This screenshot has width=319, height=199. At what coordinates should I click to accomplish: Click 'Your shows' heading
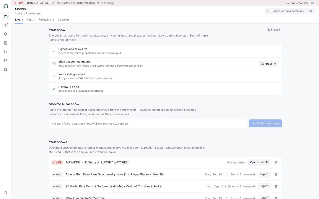point(58,142)
